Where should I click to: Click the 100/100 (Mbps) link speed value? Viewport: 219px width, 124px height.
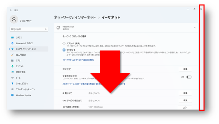click(95, 107)
